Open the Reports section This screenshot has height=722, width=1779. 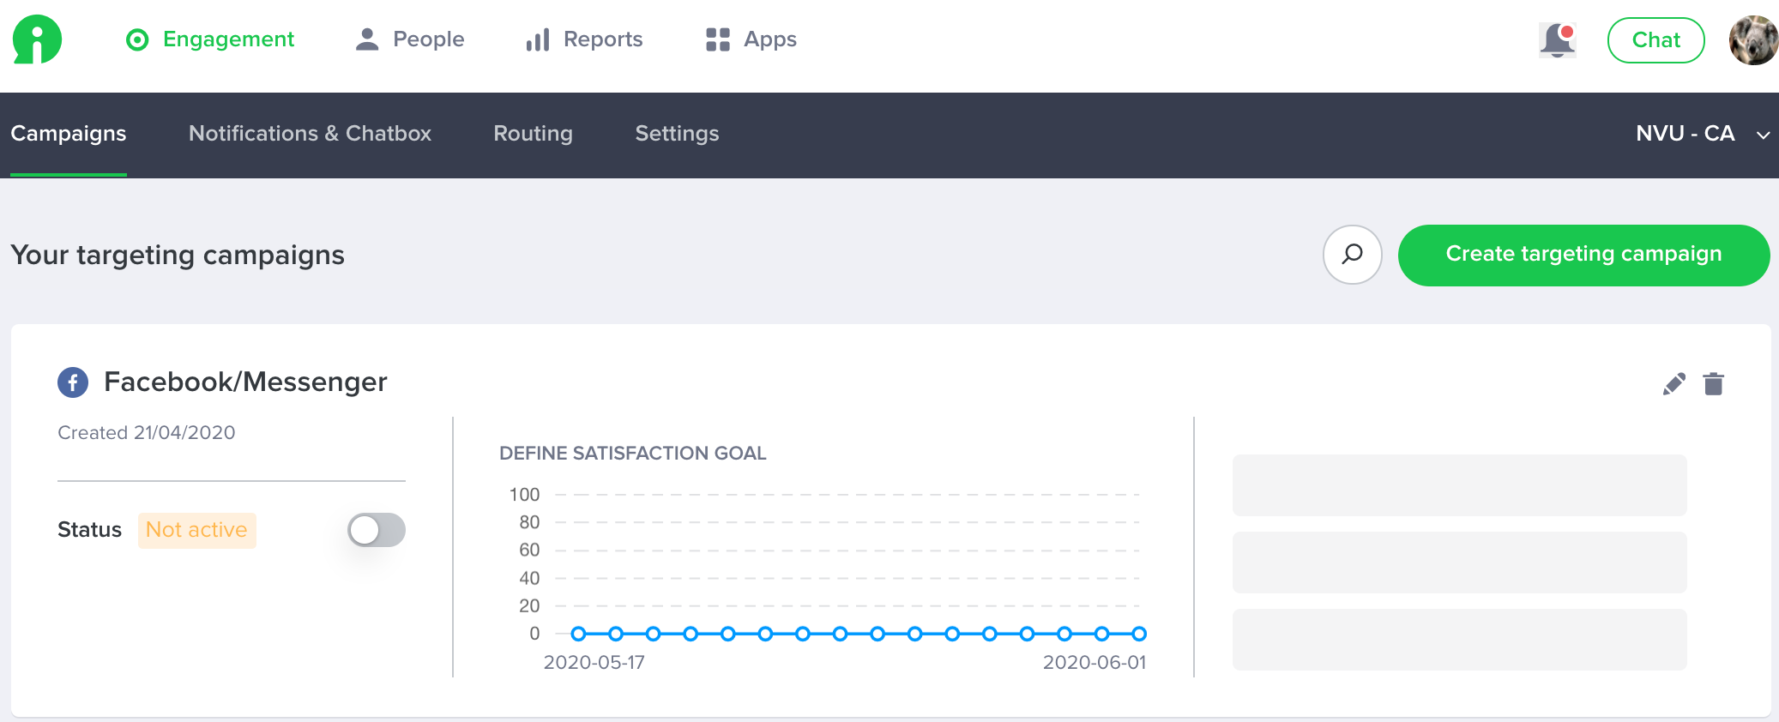point(584,39)
